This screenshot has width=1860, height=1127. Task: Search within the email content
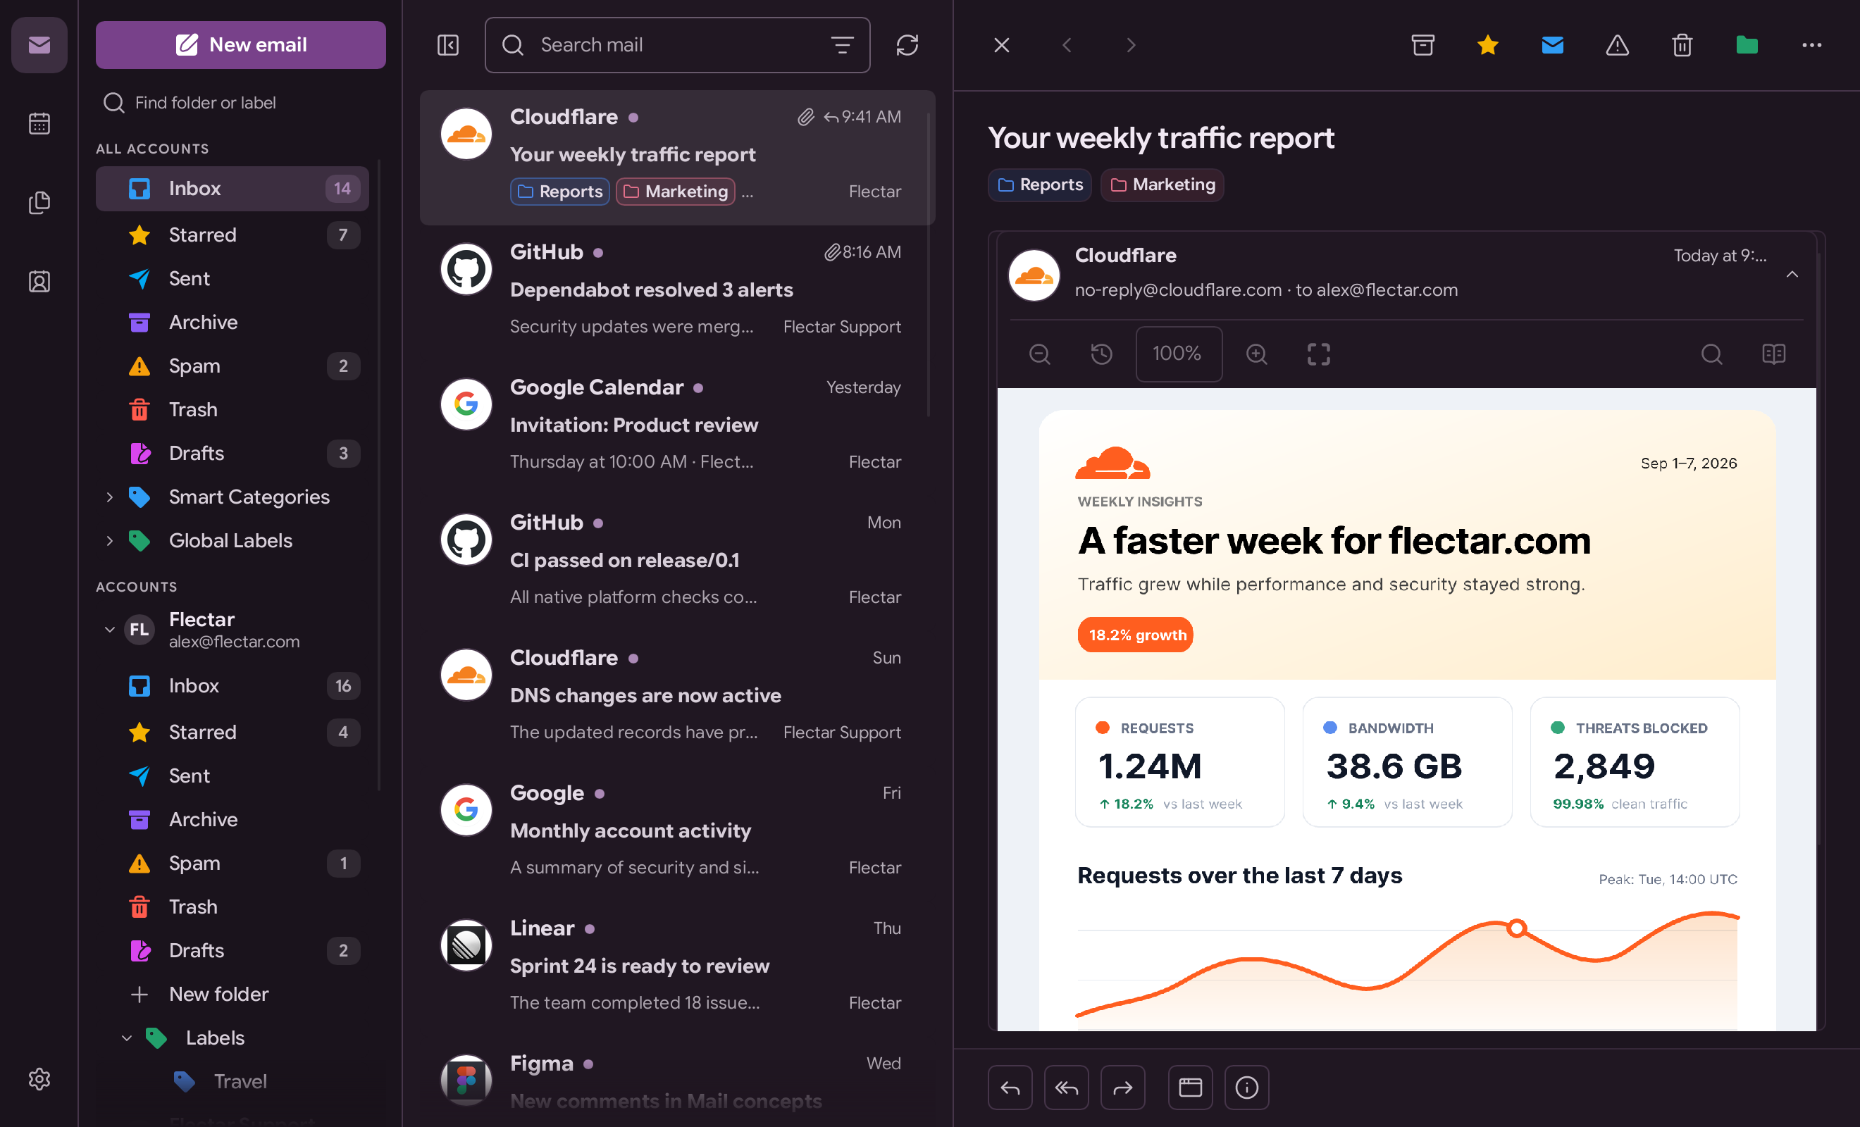pyautogui.click(x=1711, y=354)
